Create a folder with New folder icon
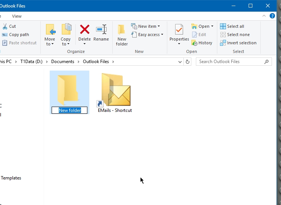 pos(122,30)
